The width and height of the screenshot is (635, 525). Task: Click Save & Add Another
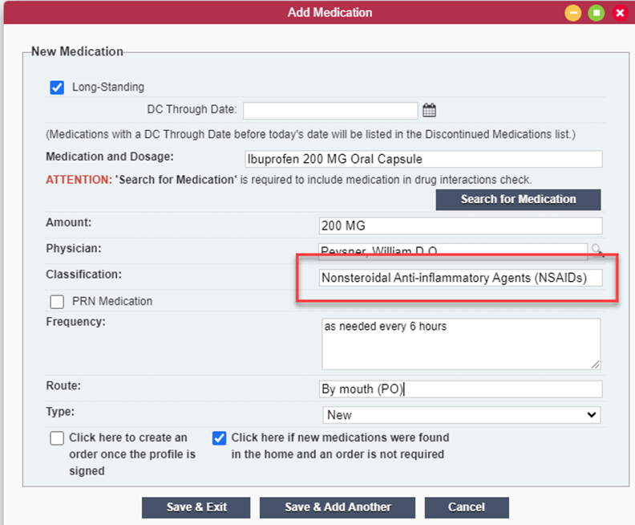pos(338,507)
